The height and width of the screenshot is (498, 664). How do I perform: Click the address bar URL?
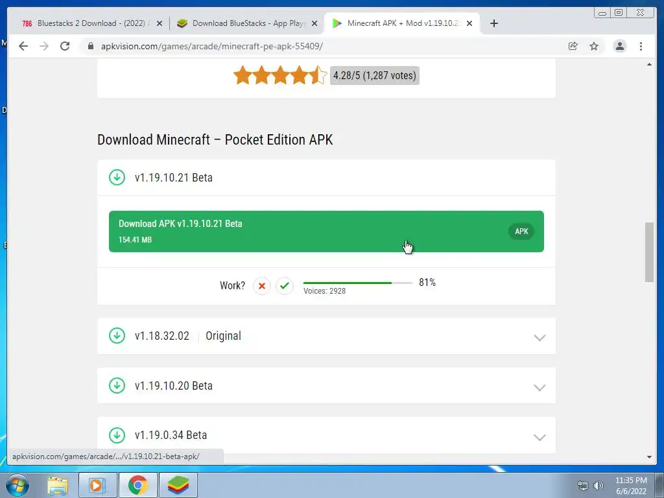coord(212,46)
